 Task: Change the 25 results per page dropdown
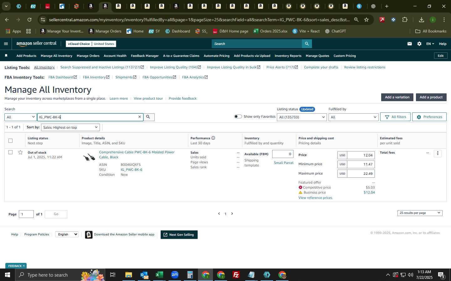420,213
